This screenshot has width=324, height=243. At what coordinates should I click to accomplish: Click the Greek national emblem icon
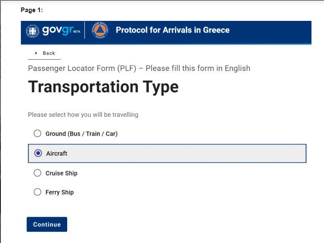[x=32, y=31]
